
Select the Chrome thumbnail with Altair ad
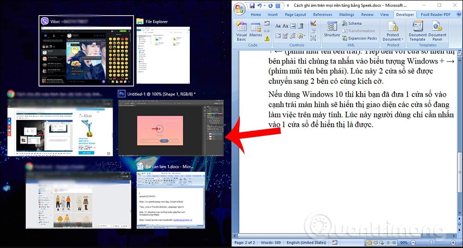60,128
